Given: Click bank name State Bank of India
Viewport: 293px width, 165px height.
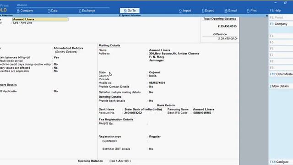Looking at the screenshot, I should point(143,110).
